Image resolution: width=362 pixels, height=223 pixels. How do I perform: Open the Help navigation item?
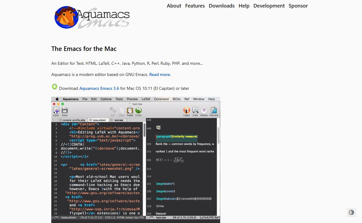pyautogui.click(x=244, y=6)
